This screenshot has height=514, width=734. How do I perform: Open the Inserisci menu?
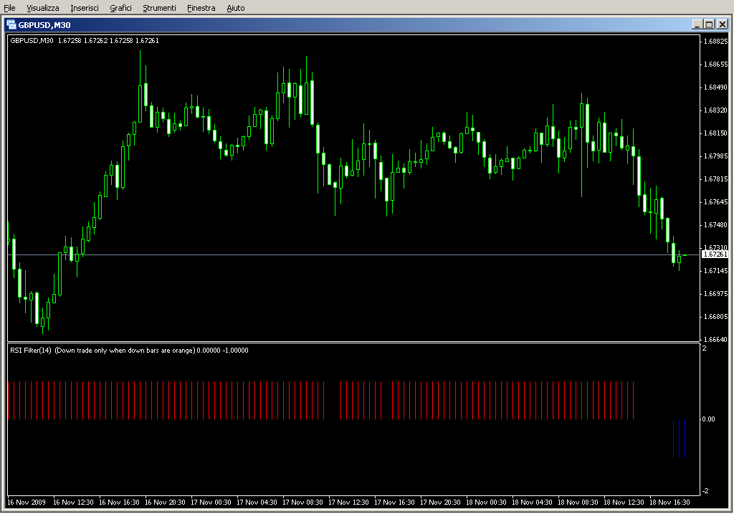pyautogui.click(x=85, y=8)
